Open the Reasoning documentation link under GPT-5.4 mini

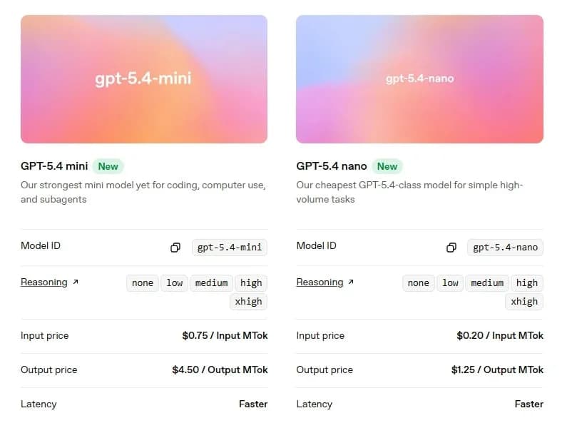tap(43, 282)
